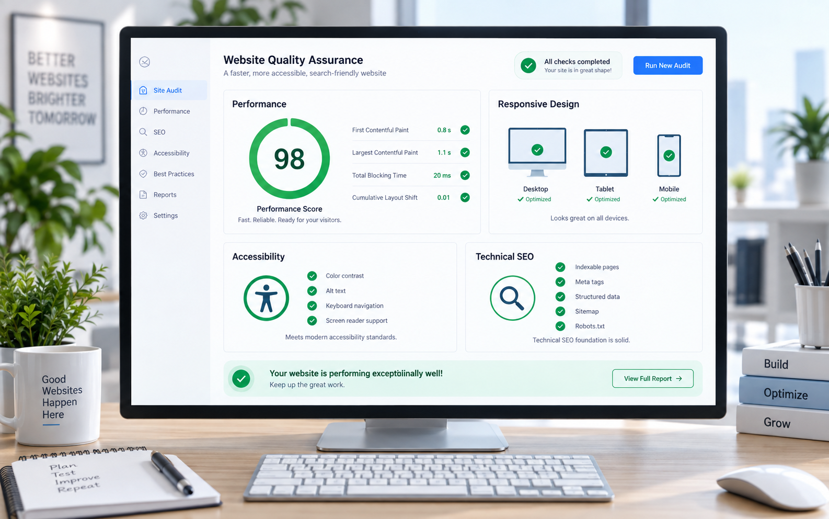Screen dimensions: 829x519
Task: Click the Keyboard navigation check mark
Action: 312,306
